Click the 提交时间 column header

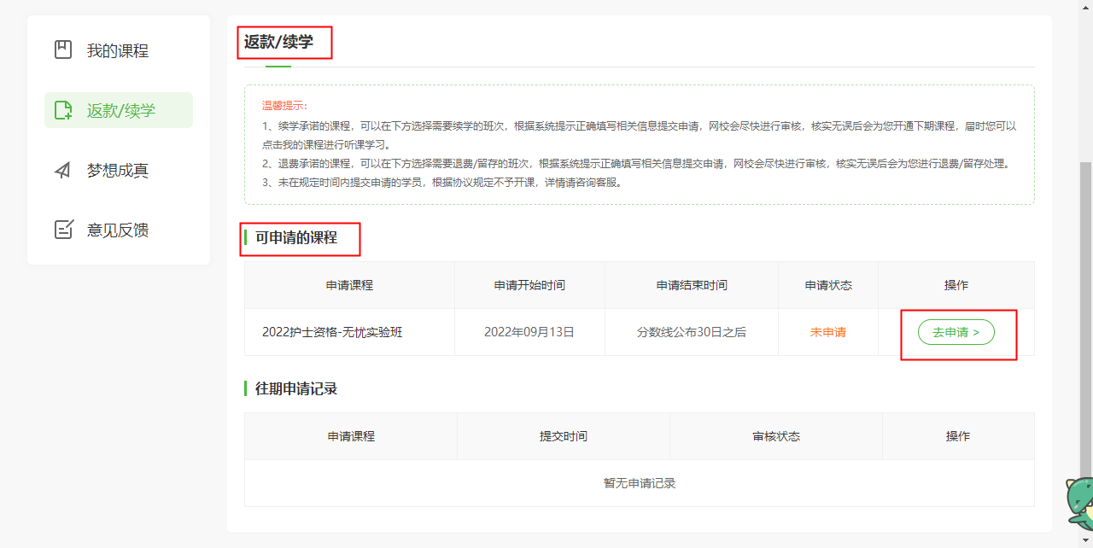(x=564, y=436)
